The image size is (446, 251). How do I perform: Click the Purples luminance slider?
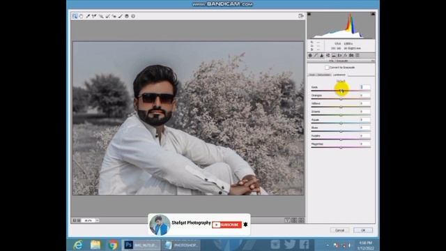pos(341,139)
